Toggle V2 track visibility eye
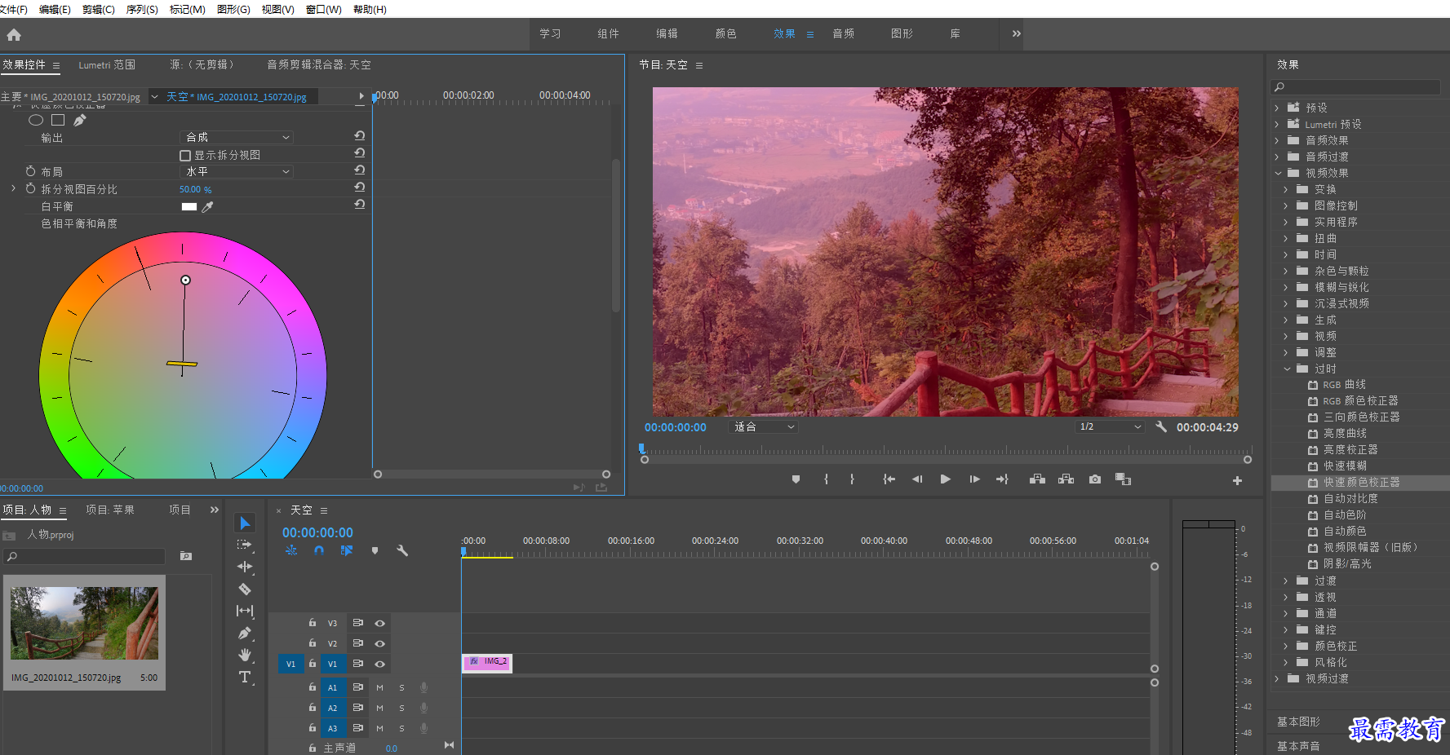The image size is (1450, 755). tap(379, 643)
